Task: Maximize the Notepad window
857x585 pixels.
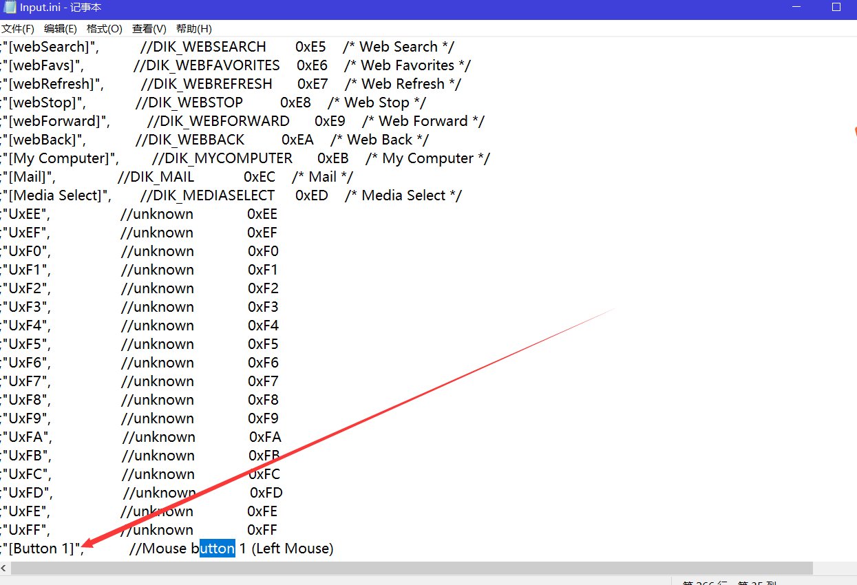Action: pos(836,8)
